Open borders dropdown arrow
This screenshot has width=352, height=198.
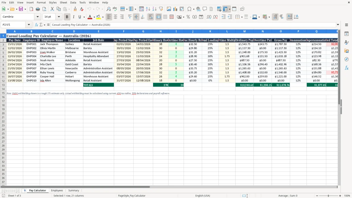coord(243,17)
